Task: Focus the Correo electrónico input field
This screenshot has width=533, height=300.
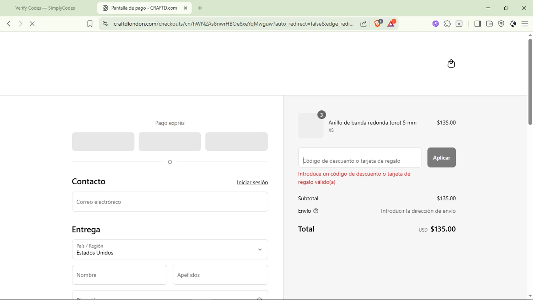Action: tap(170, 202)
